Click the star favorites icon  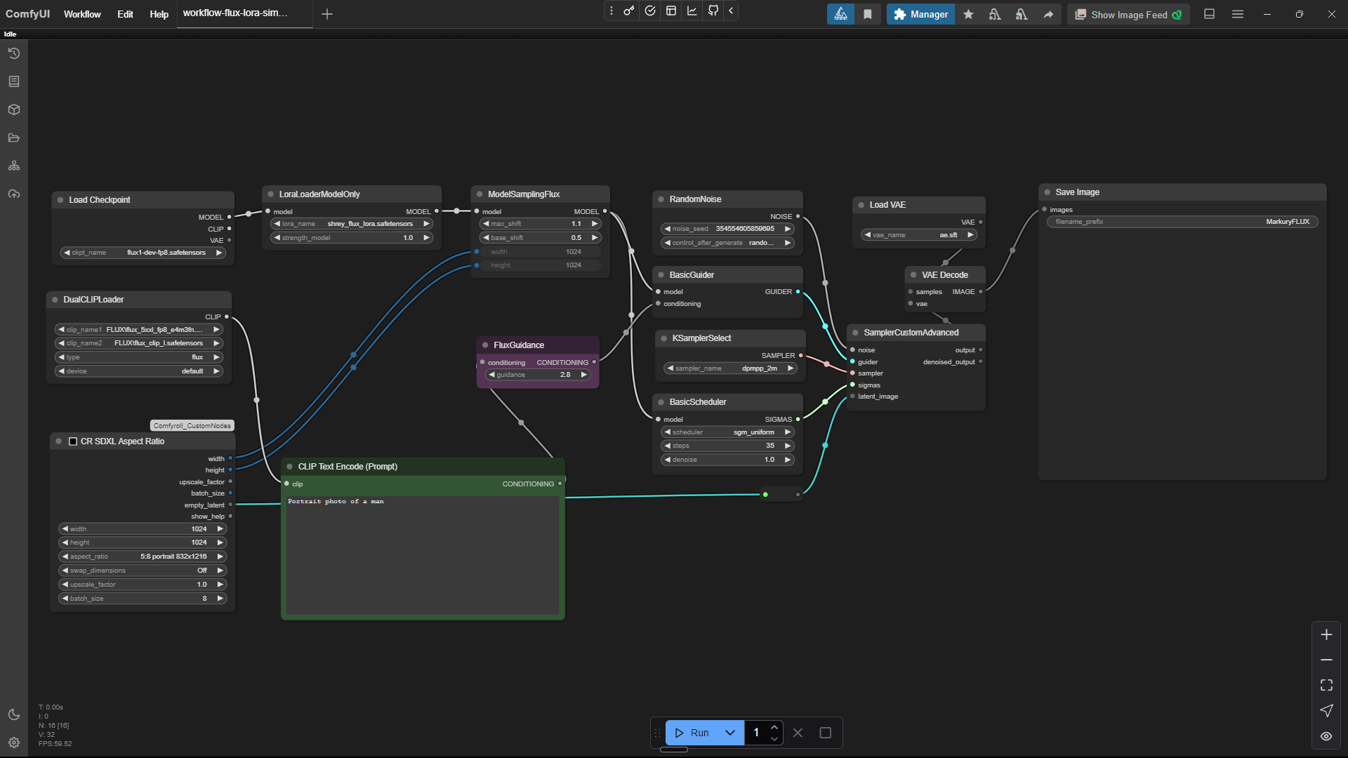968,14
